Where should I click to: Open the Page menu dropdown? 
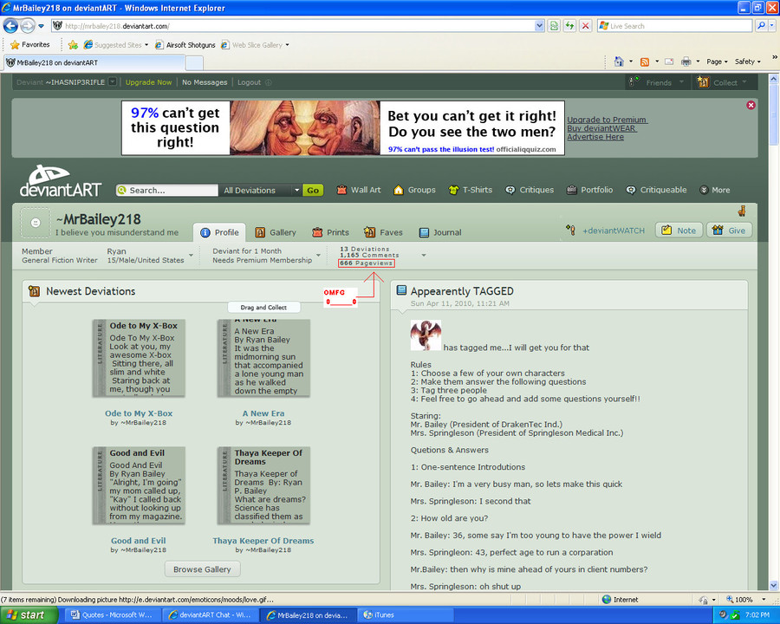point(718,62)
